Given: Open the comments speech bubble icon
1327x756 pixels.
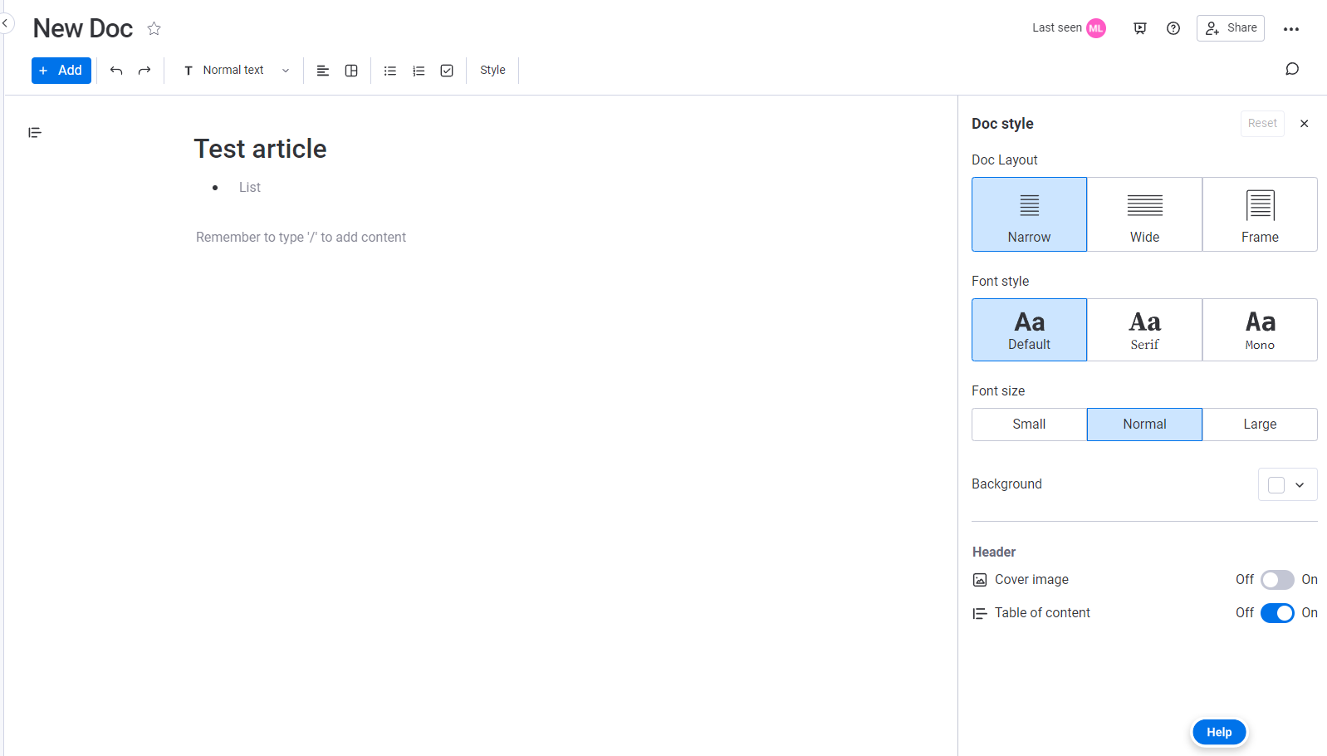Looking at the screenshot, I should [x=1291, y=69].
